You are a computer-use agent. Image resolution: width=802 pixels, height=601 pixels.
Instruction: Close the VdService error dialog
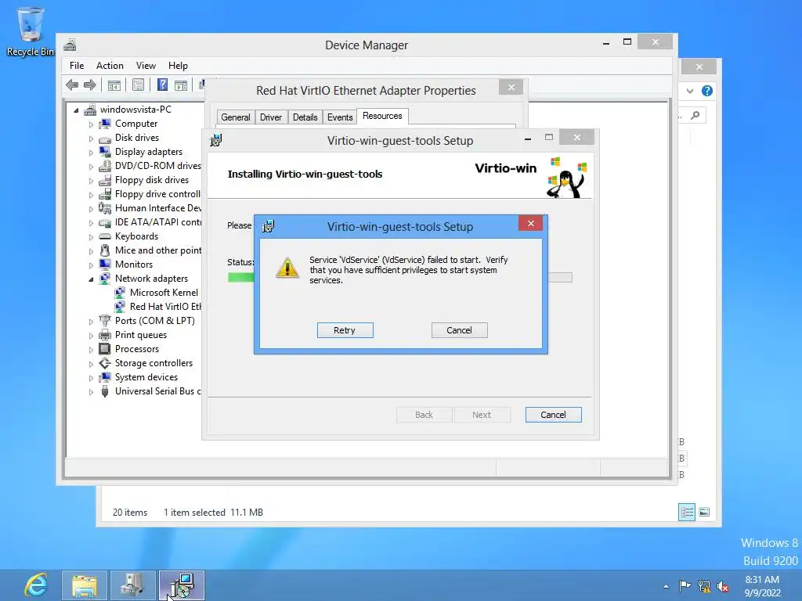[531, 223]
